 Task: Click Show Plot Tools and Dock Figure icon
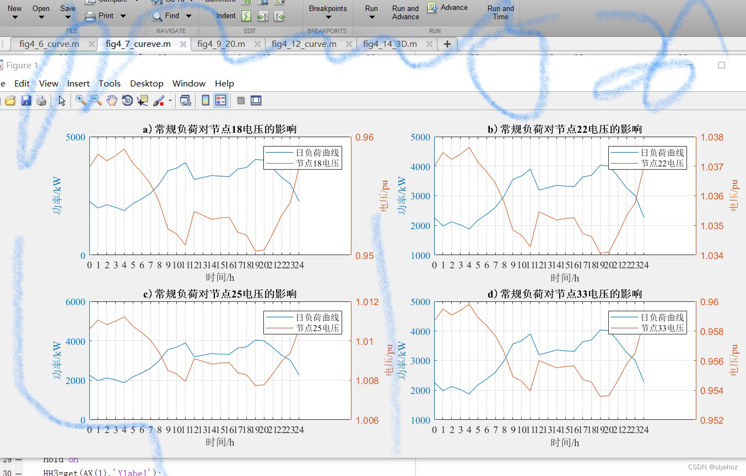[x=256, y=100]
